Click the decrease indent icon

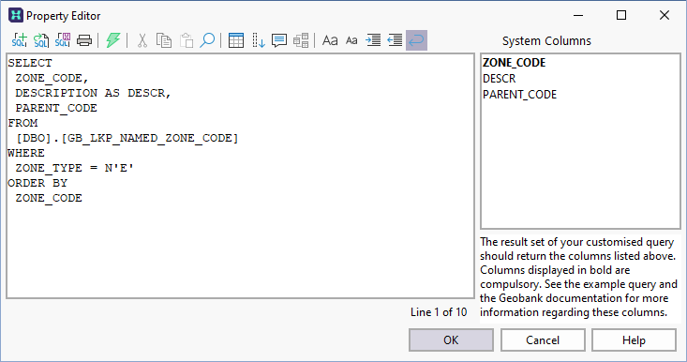(x=395, y=40)
